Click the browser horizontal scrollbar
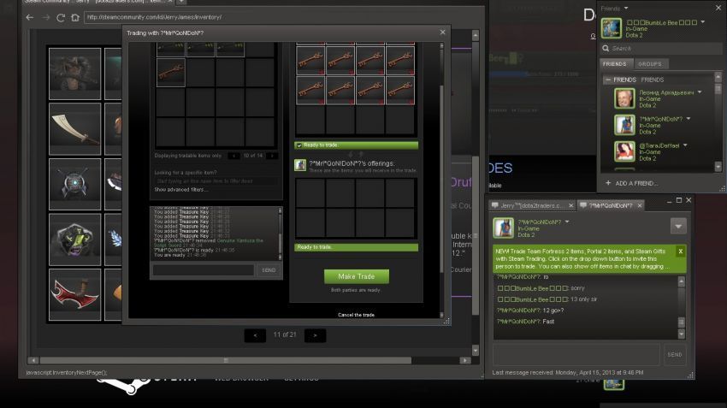Image resolution: width=727 pixels, height=408 pixels. coord(225,360)
